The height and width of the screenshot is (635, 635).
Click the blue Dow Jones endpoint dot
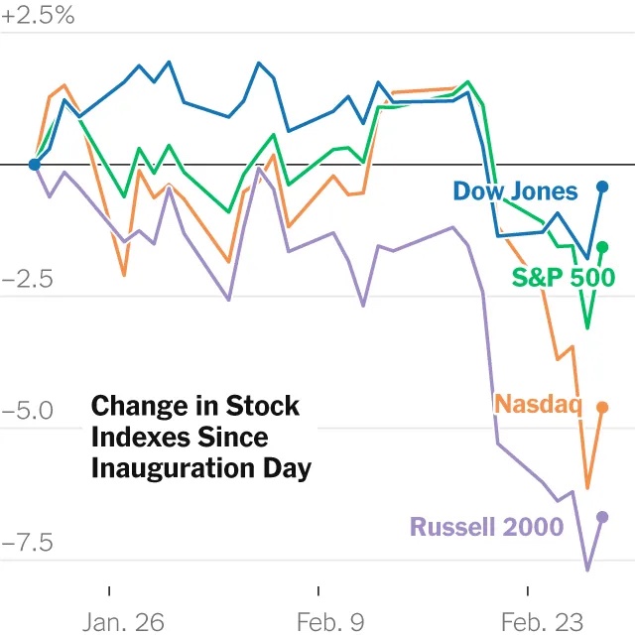(x=602, y=187)
